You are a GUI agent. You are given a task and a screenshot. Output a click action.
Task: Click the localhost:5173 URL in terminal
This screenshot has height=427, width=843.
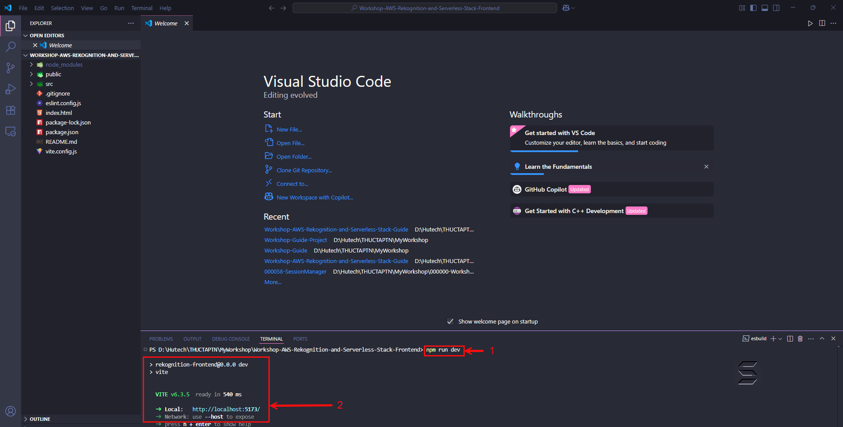point(226,409)
